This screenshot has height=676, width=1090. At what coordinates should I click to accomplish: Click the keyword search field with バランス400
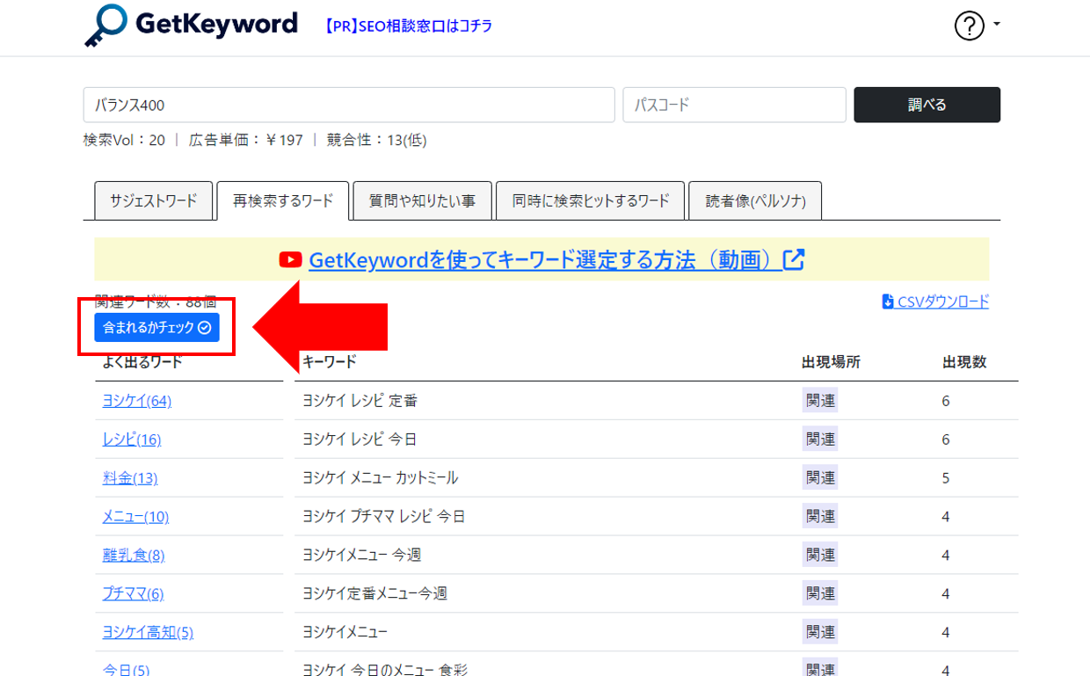349,105
